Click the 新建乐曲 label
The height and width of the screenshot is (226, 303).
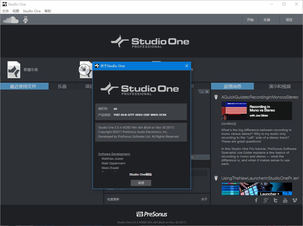pyautogui.click(x=31, y=70)
